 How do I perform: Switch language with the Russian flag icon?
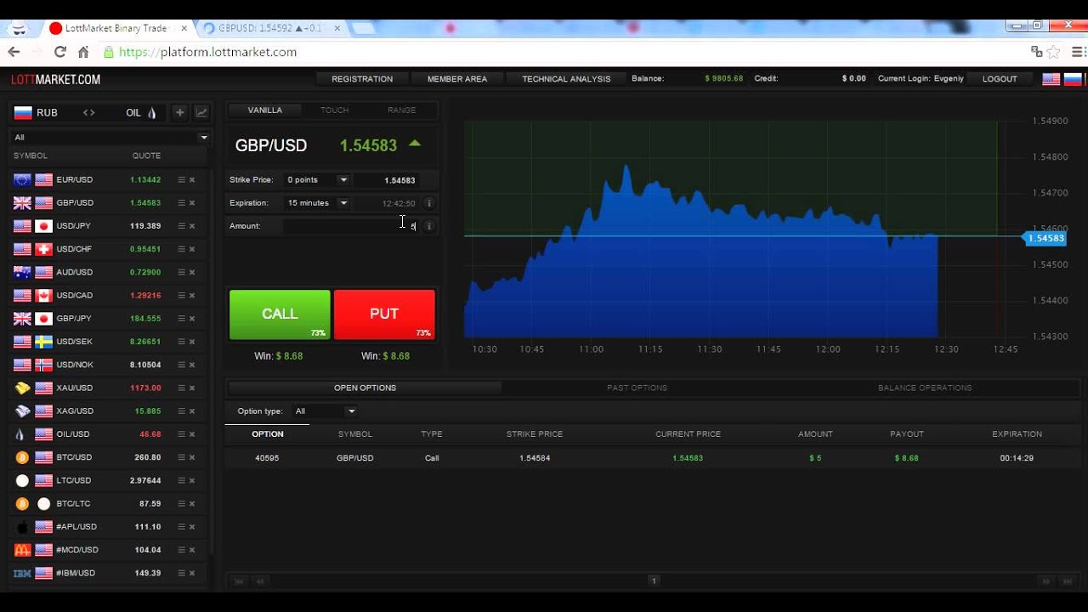[1073, 78]
